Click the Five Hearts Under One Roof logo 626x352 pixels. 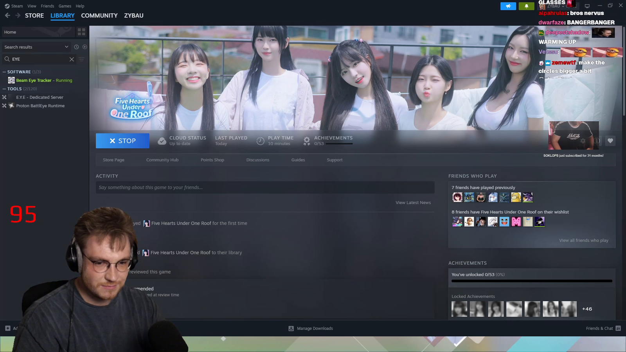[x=131, y=106]
